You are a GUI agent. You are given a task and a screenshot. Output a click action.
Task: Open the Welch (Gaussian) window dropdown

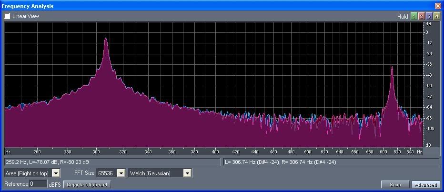(187, 173)
